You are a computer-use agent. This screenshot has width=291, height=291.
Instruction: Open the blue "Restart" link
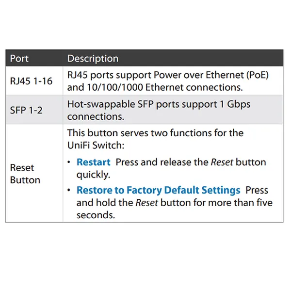coord(94,162)
